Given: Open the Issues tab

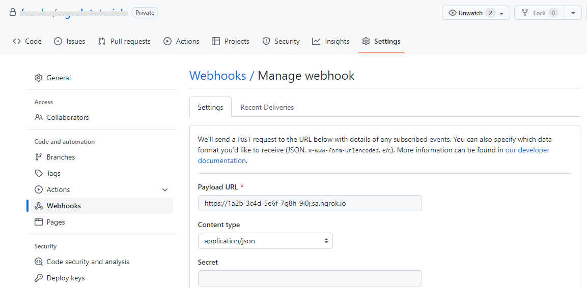Looking at the screenshot, I should click(70, 42).
